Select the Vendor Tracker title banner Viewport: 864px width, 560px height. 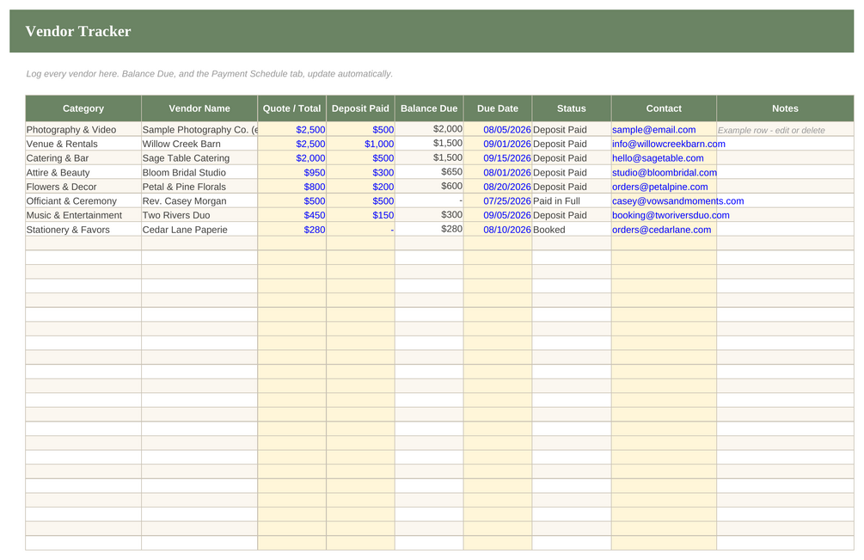tap(432, 31)
